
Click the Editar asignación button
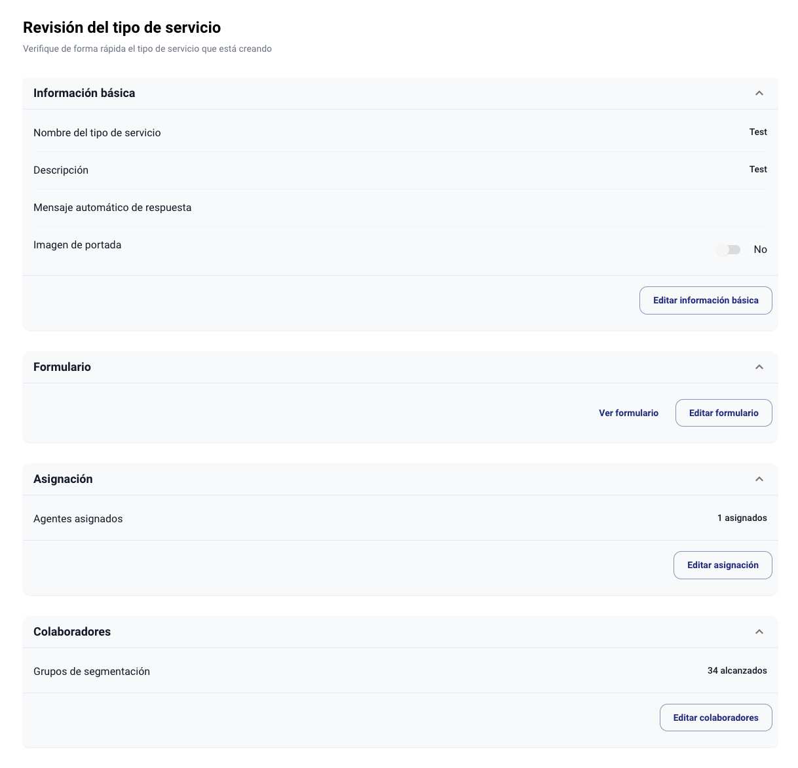coord(723,565)
